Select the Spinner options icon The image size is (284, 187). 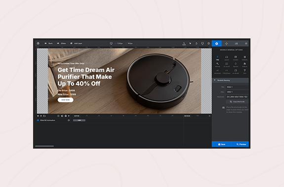[x=236, y=64]
